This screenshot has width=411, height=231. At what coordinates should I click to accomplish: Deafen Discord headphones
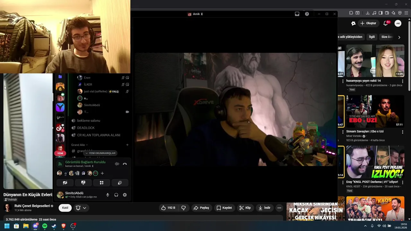[x=116, y=195]
